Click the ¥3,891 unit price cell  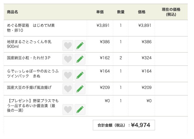point(103,25)
